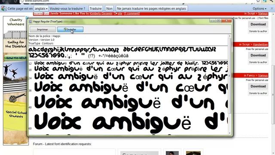Image resolution: width=275 pixels, height=155 pixels.
Task: Click 'Special School Students' ad text
Action: pyautogui.click(x=16, y=114)
